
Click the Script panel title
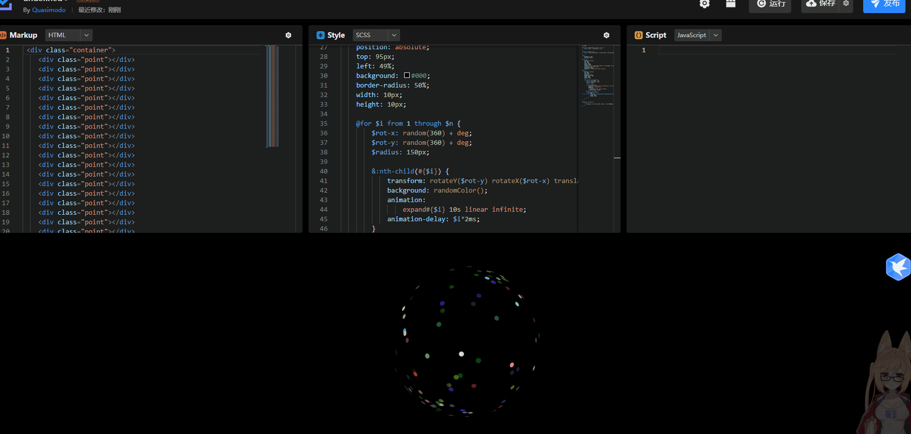click(x=656, y=35)
